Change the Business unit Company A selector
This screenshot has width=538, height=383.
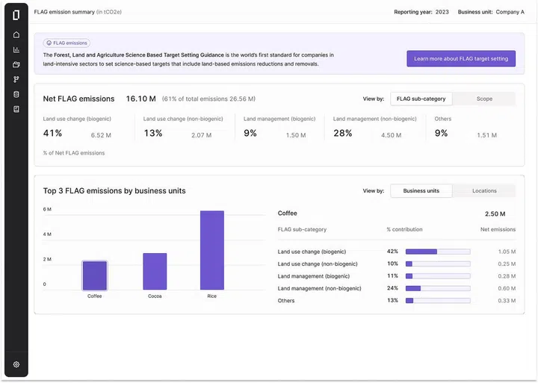[x=510, y=12]
